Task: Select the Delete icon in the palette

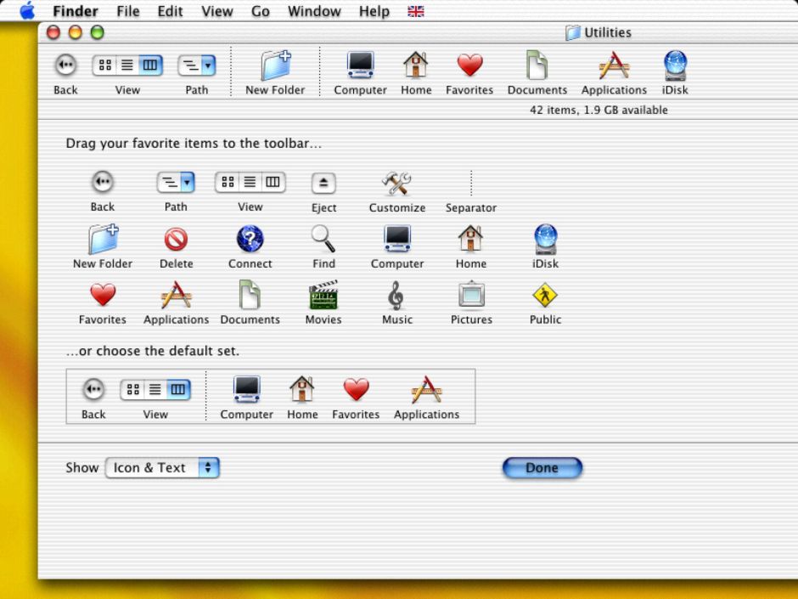Action: click(176, 240)
